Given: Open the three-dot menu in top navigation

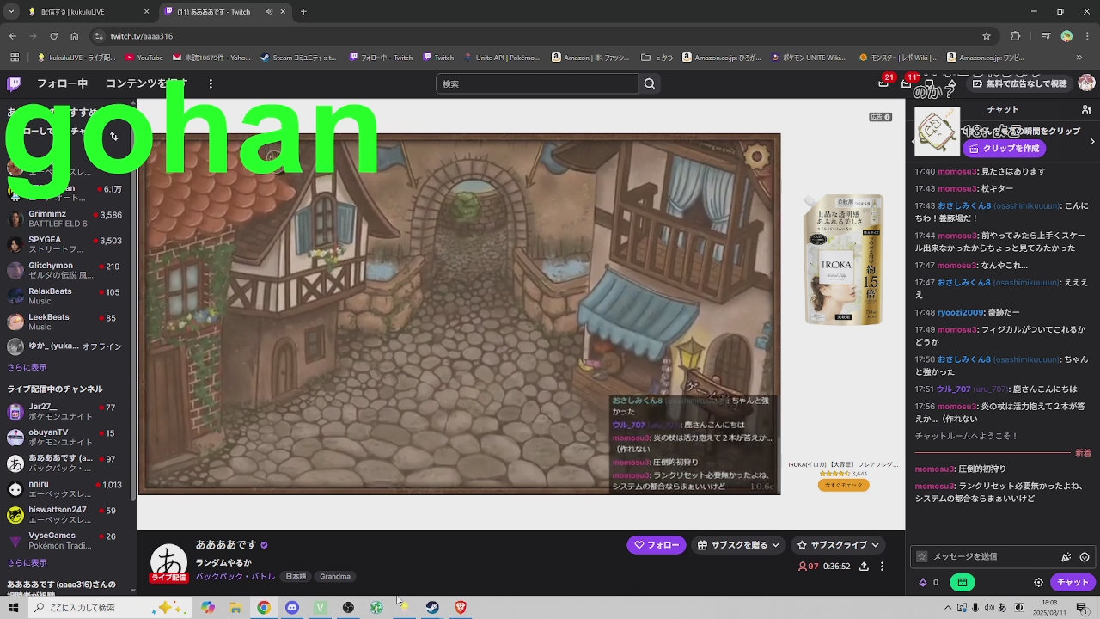Looking at the screenshot, I should click(x=211, y=83).
